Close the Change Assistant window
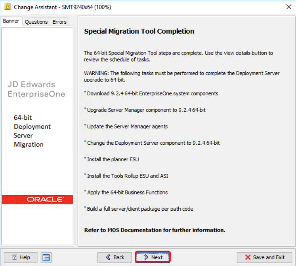The width and height of the screenshot is (296, 266). point(288,7)
